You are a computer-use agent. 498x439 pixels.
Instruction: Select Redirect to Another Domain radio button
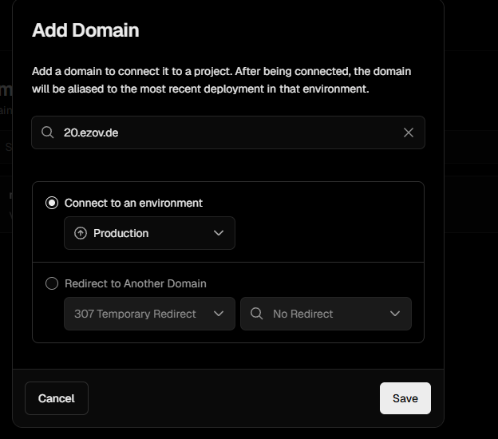52,283
